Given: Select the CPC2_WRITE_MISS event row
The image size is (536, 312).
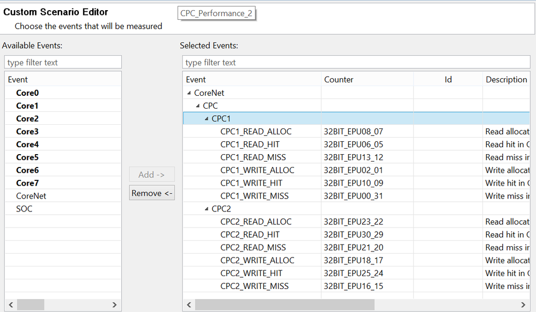Looking at the screenshot, I should [x=254, y=286].
